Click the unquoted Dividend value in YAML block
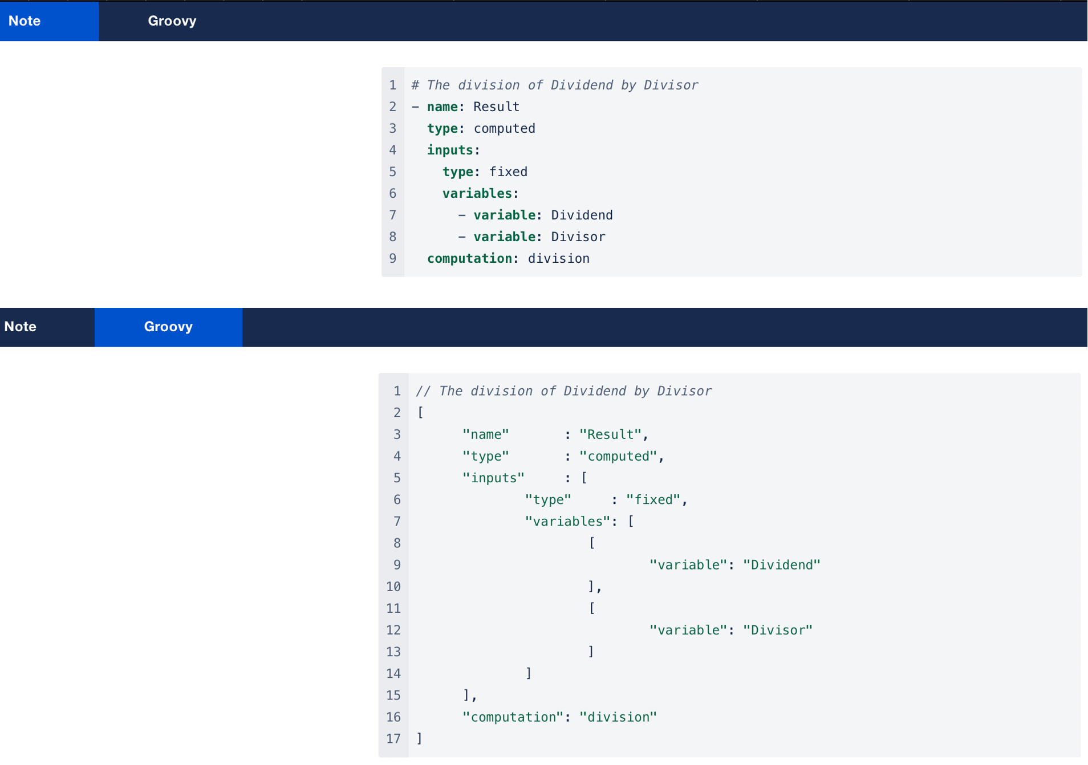 [x=582, y=215]
